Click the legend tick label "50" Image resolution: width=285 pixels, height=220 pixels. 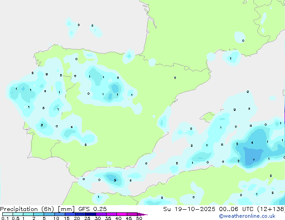coord(139,218)
